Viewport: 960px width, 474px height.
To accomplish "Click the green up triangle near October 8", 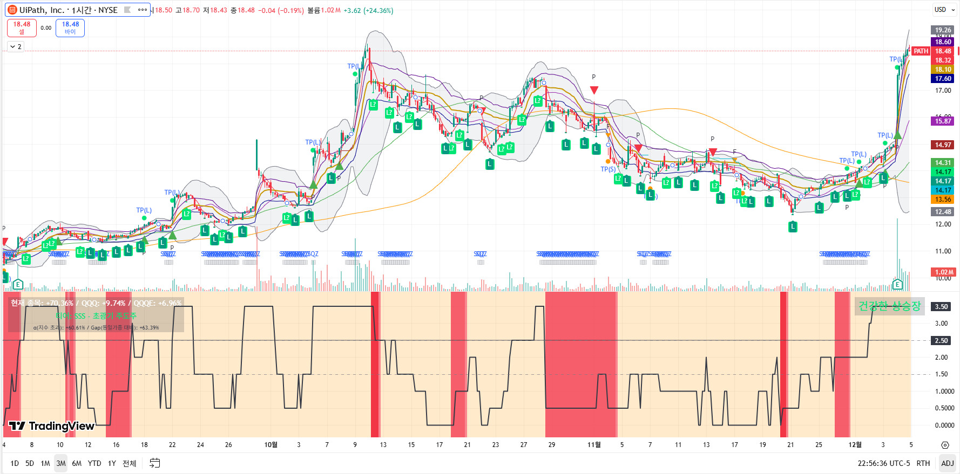I will pyautogui.click(x=339, y=166).
